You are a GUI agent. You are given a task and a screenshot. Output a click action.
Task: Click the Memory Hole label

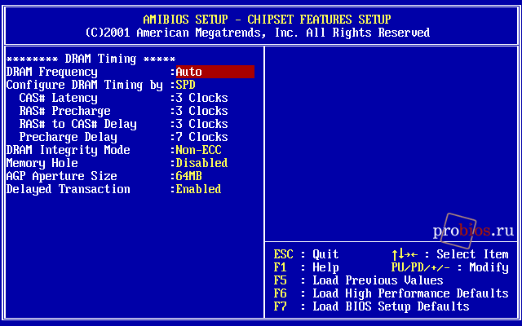42,163
